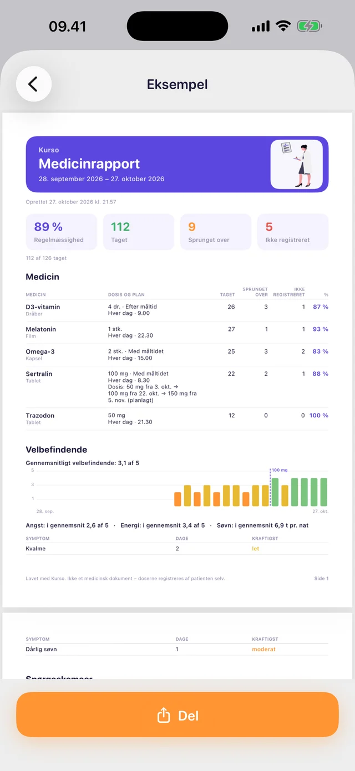Tap the Sertralin dose change schedule text
The height and width of the screenshot is (771, 355).
click(x=153, y=394)
